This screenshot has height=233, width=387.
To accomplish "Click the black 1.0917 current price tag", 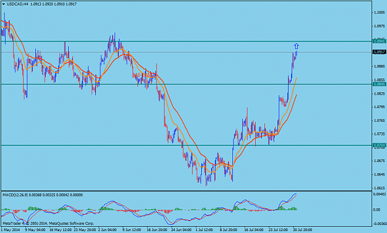I will coord(380,52).
